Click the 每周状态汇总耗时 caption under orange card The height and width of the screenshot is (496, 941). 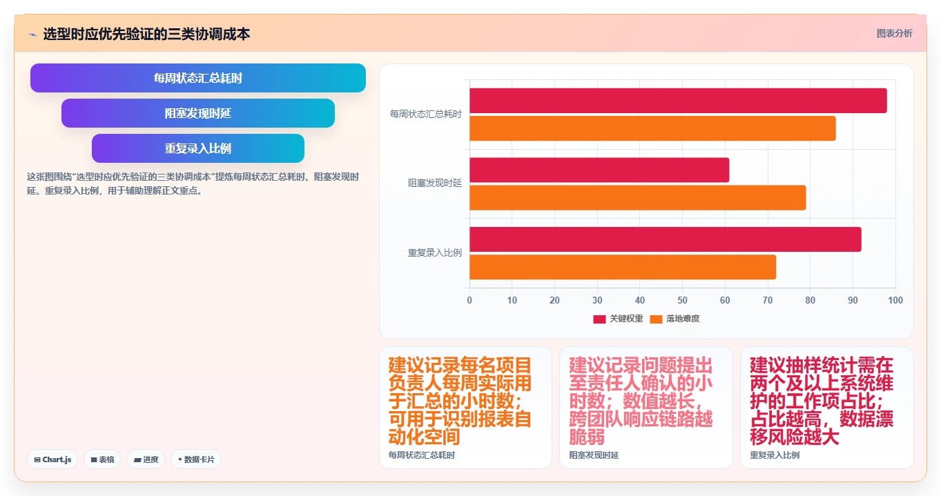(x=421, y=455)
